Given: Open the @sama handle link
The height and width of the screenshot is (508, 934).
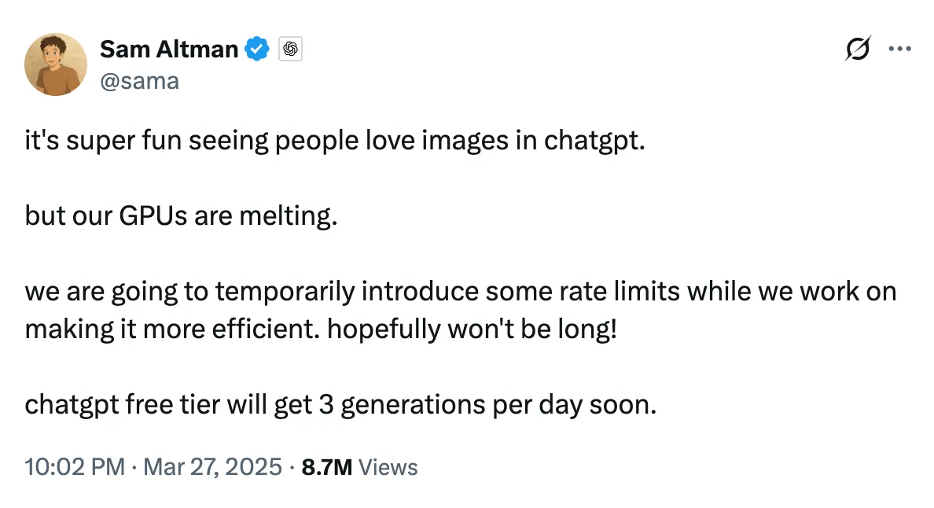Looking at the screenshot, I should pyautogui.click(x=139, y=79).
